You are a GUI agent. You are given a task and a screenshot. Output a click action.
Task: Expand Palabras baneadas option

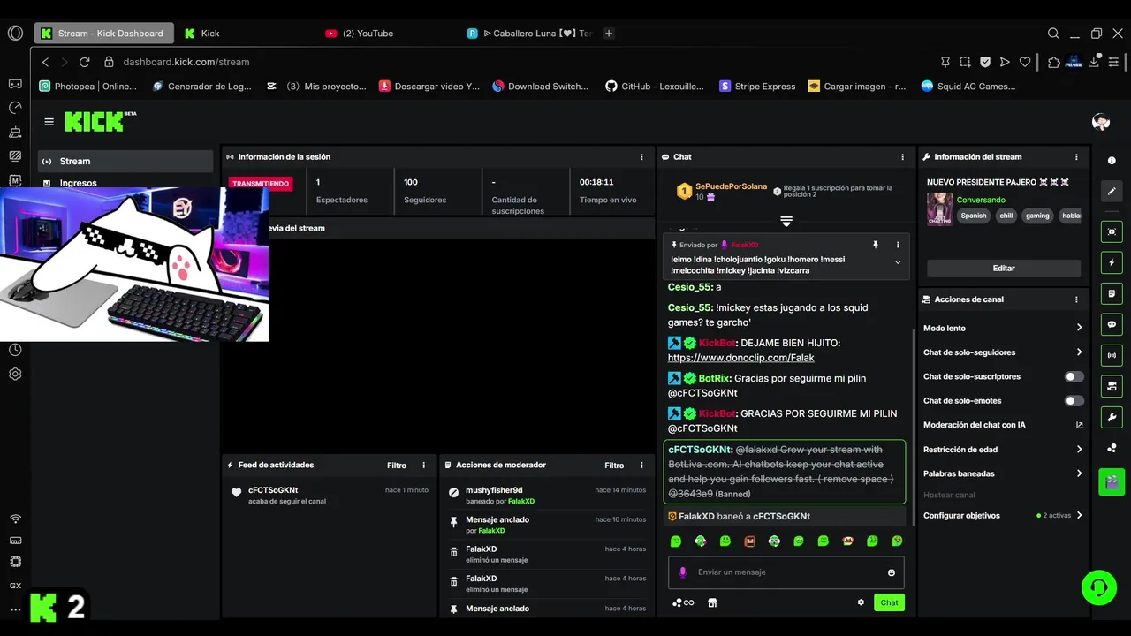tap(1003, 473)
